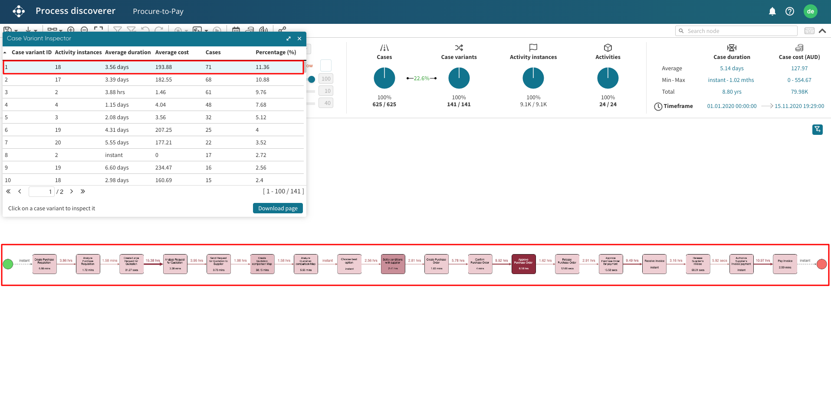The height and width of the screenshot is (418, 831).
Task: Open the user avatar 'de' menu
Action: click(810, 11)
